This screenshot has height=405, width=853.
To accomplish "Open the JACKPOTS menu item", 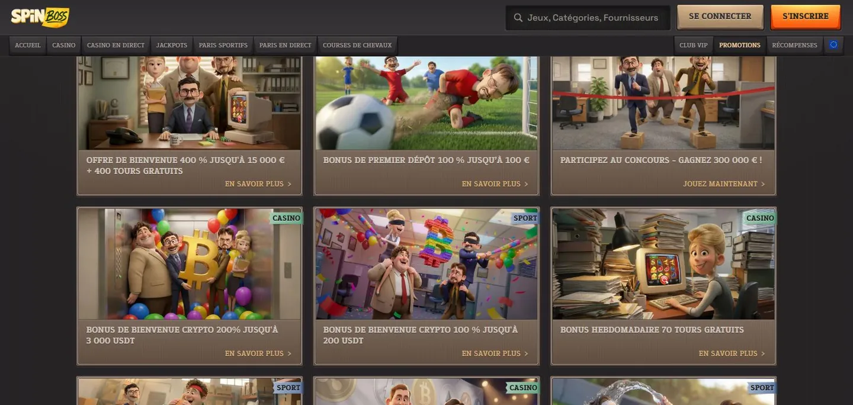I will tap(172, 45).
